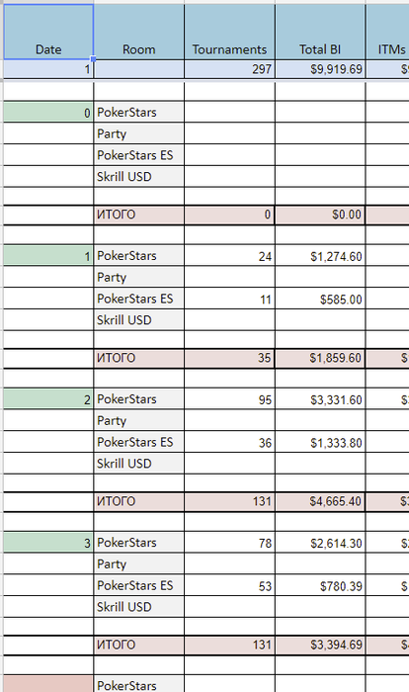
Task: Select the Date header cell
Action: pyautogui.click(x=48, y=32)
